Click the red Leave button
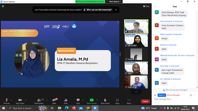 point(145,101)
